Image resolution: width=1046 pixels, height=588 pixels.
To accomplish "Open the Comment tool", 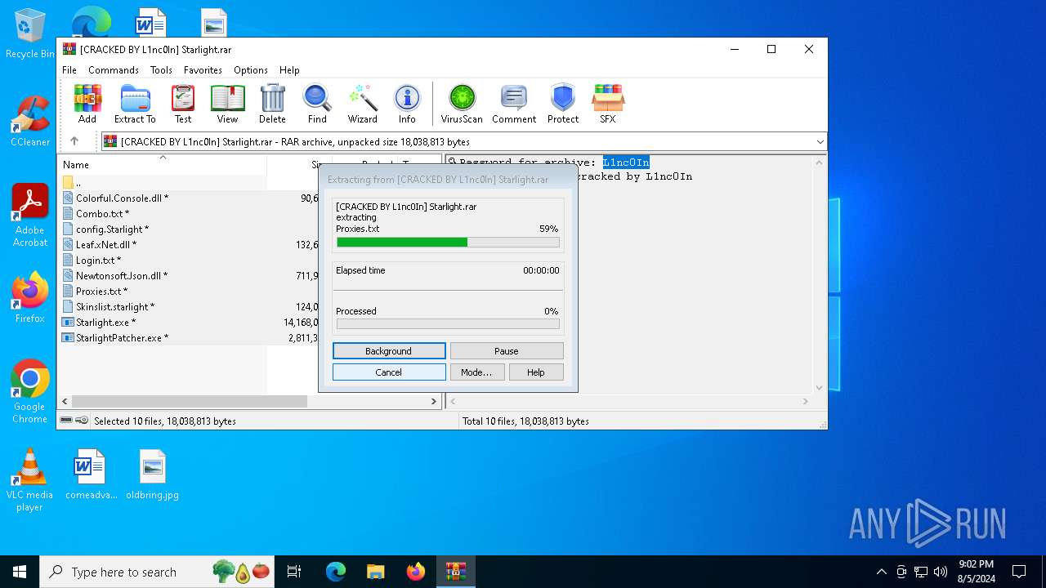I will [x=514, y=104].
